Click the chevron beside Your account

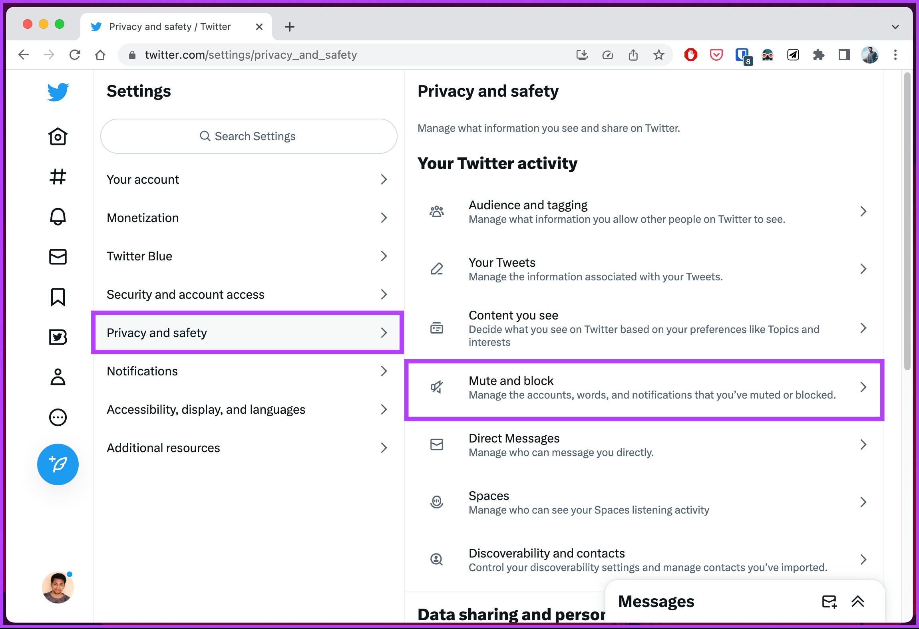pos(384,179)
